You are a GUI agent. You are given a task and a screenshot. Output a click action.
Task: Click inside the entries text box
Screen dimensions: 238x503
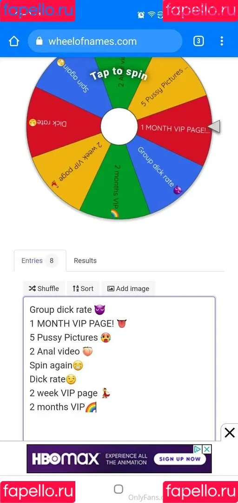pyautogui.click(x=119, y=368)
